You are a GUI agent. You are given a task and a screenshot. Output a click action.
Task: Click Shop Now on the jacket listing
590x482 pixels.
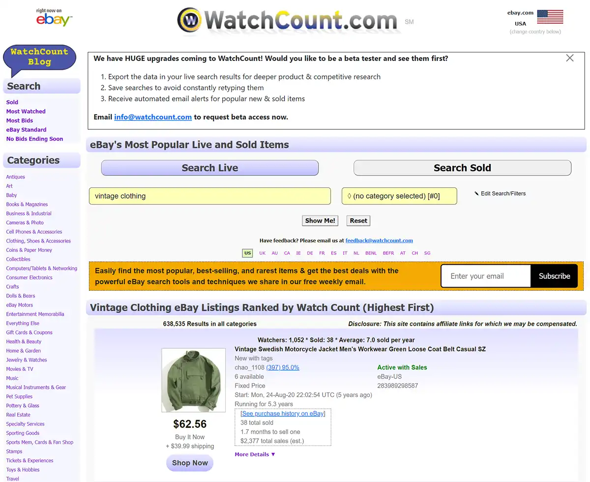pos(190,463)
